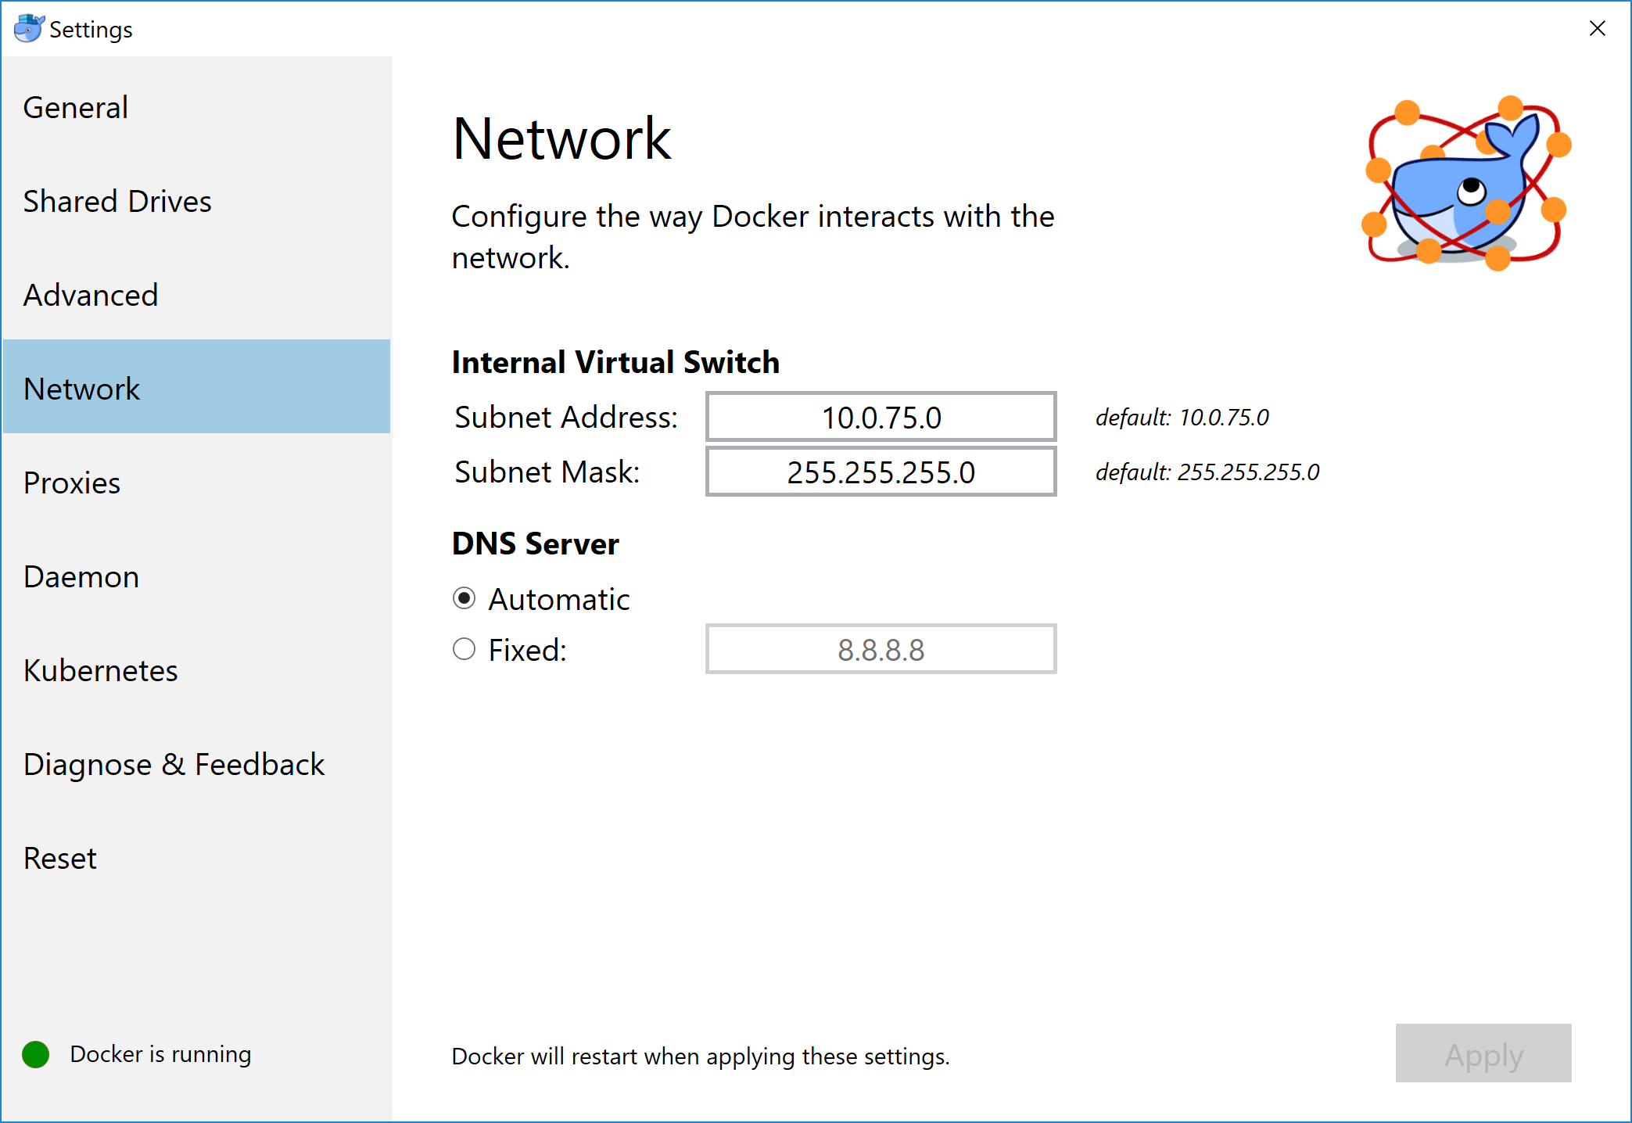Click the Docker networking whale illustration

tap(1462, 184)
